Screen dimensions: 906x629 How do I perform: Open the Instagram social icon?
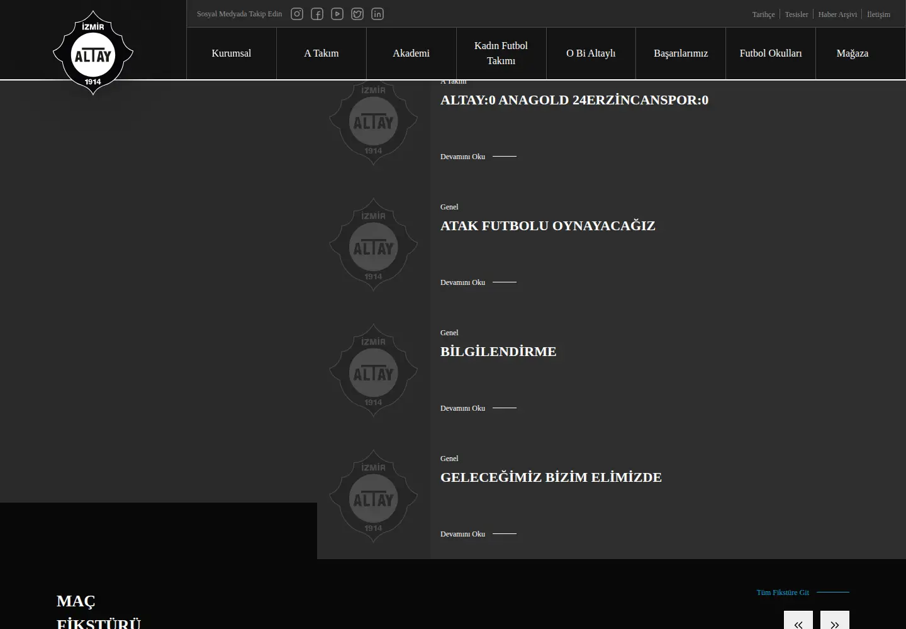297,14
